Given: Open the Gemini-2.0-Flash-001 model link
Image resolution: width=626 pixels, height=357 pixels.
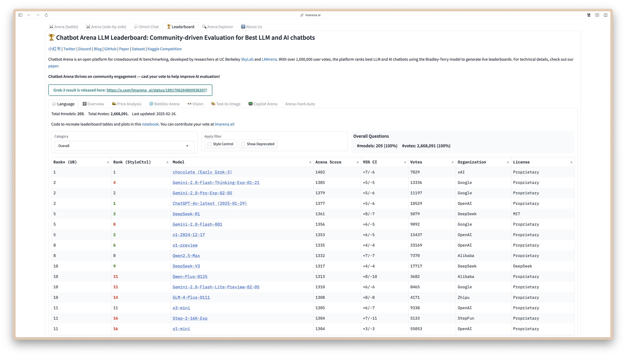Looking at the screenshot, I should click(197, 224).
